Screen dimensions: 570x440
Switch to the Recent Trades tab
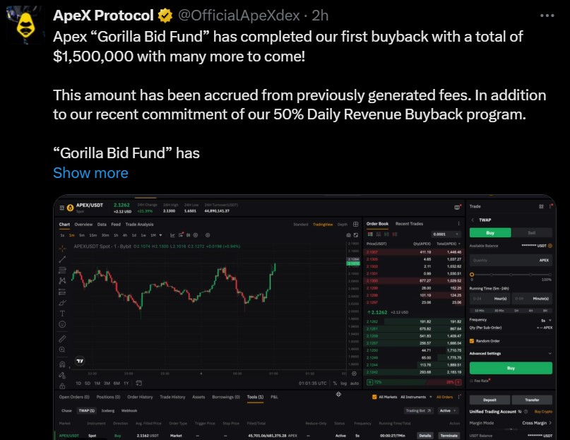click(x=408, y=224)
